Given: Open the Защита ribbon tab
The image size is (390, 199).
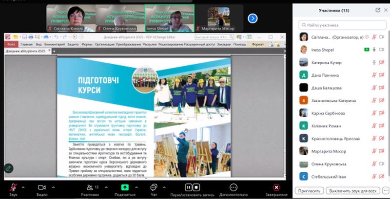Looking at the screenshot, I should [73, 44].
